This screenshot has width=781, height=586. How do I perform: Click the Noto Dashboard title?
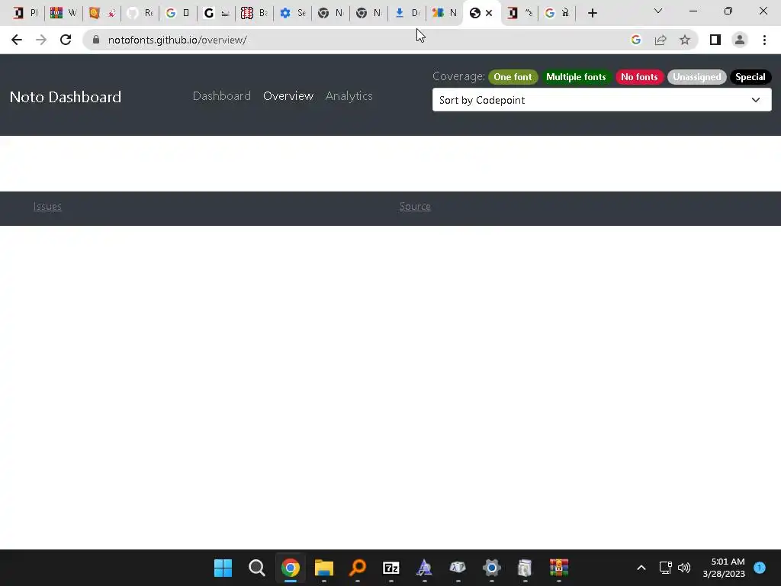[x=66, y=97]
